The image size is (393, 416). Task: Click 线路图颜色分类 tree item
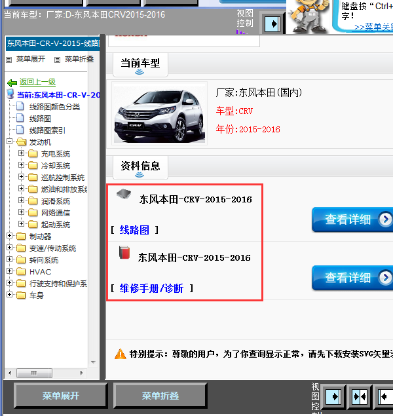click(54, 107)
